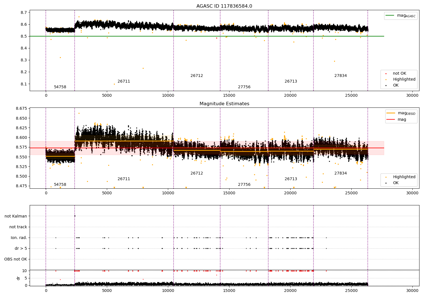
Task: Click the 10 tick on dr axis
Action: point(25,271)
